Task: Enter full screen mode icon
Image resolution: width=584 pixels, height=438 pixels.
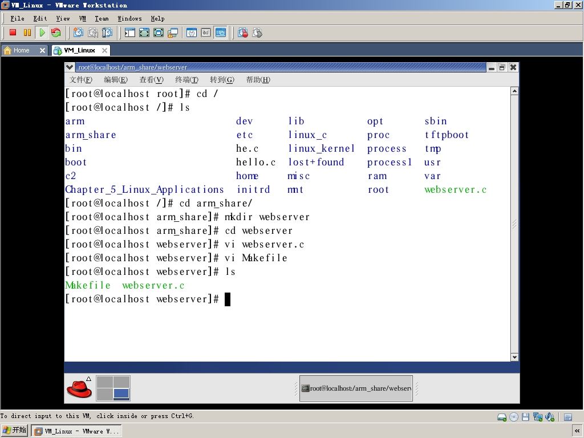Action: 159,33
